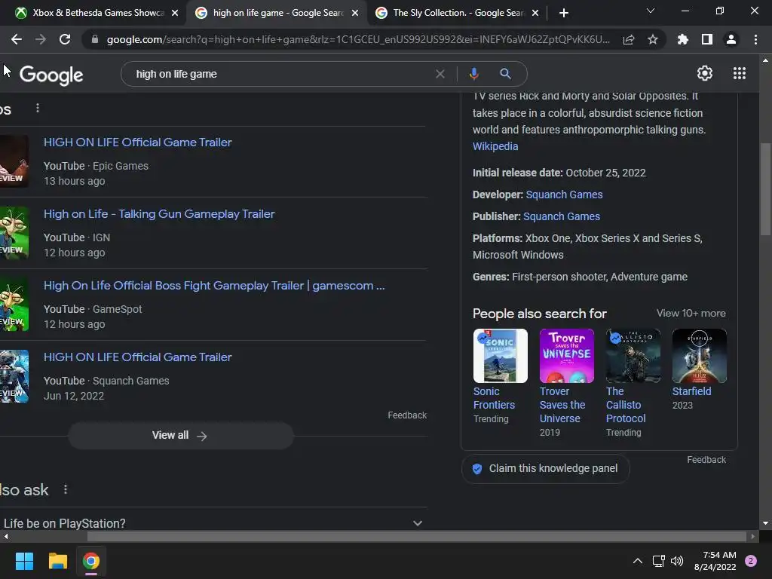Open videos section three-dot options
This screenshot has width=772, height=579.
(38, 108)
